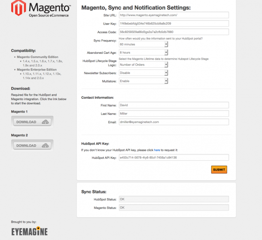Open the Abandoned Cart Age dropdown
The height and width of the screenshot is (240, 262).
[x=143, y=52]
